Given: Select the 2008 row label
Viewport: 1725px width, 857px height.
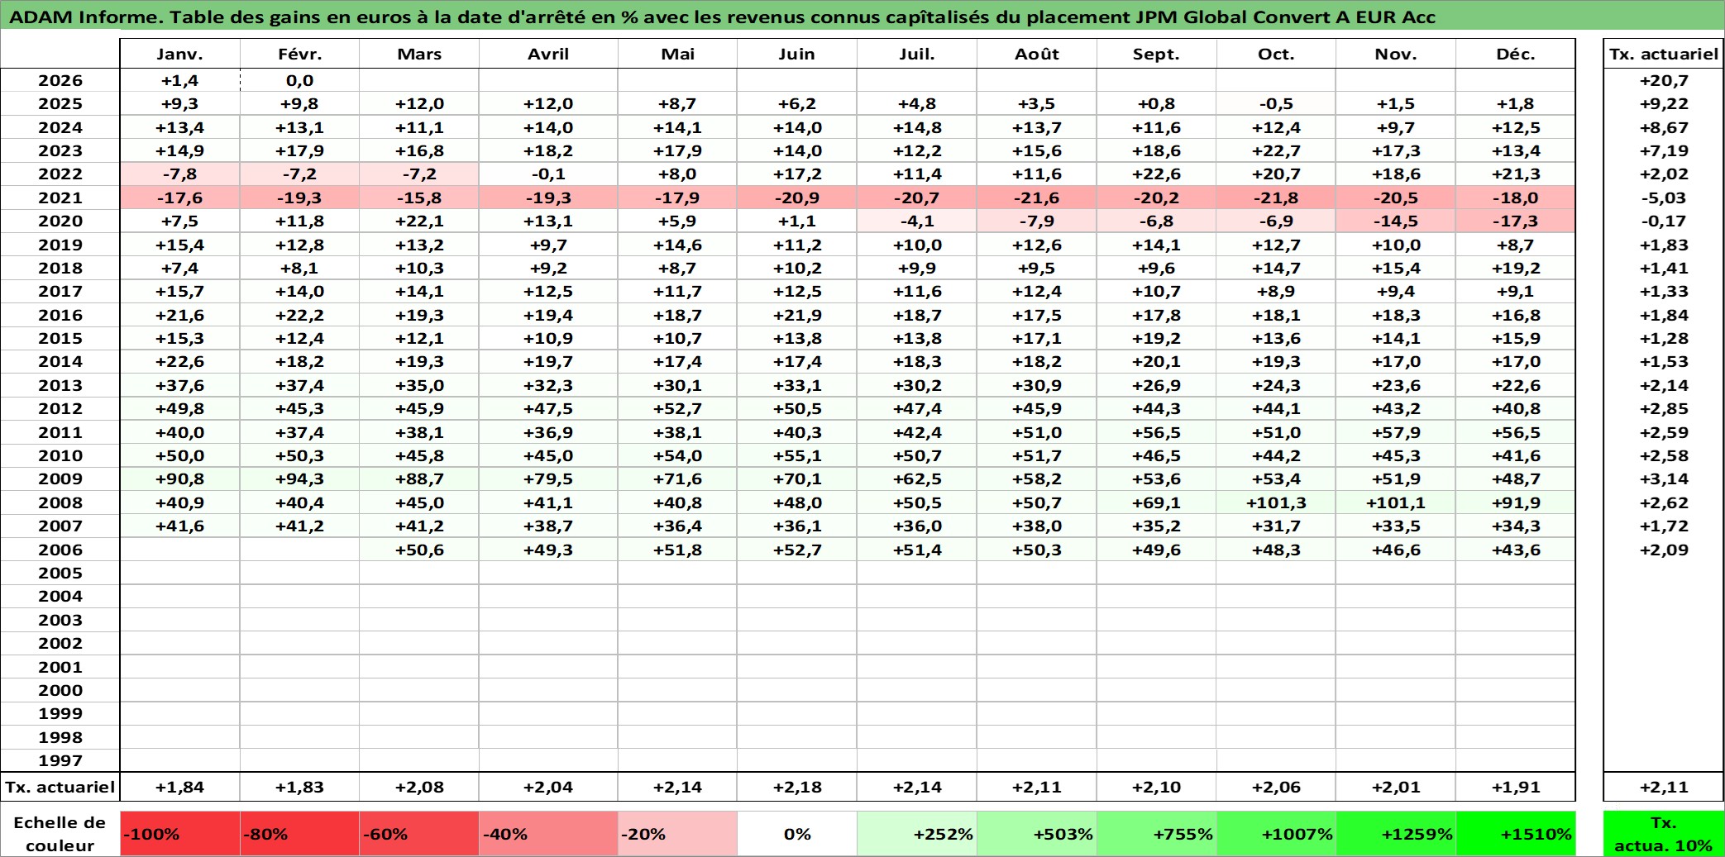Looking at the screenshot, I should click(x=60, y=502).
